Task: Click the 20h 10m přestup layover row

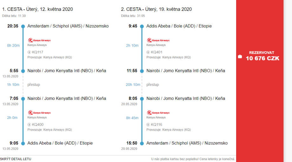Action: tap(152, 85)
